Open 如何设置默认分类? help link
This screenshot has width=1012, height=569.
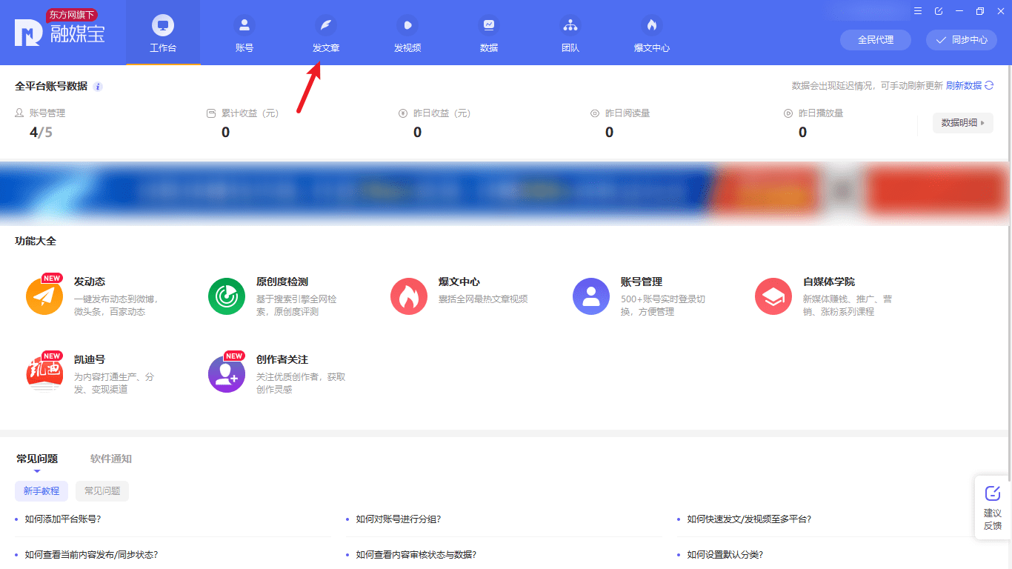click(725, 554)
